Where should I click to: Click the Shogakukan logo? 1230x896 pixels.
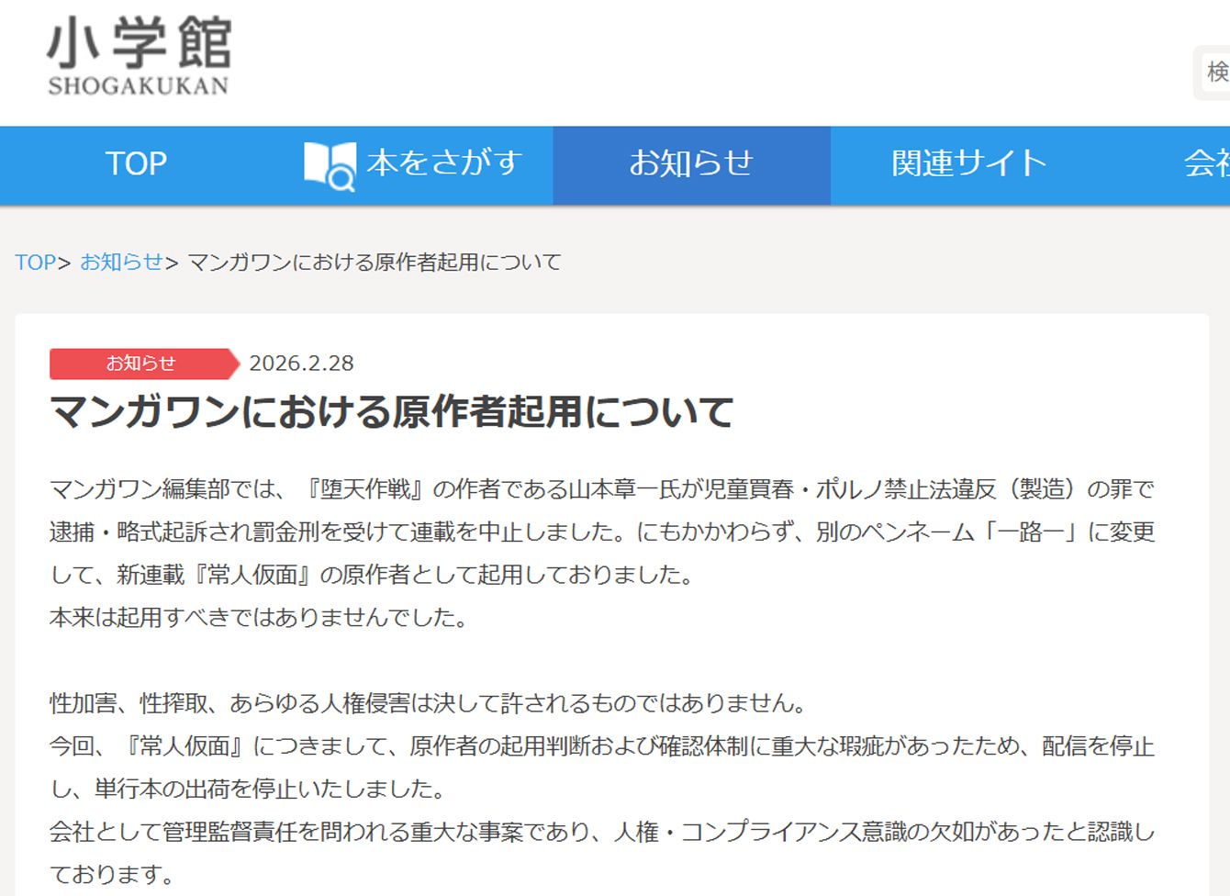(x=139, y=56)
